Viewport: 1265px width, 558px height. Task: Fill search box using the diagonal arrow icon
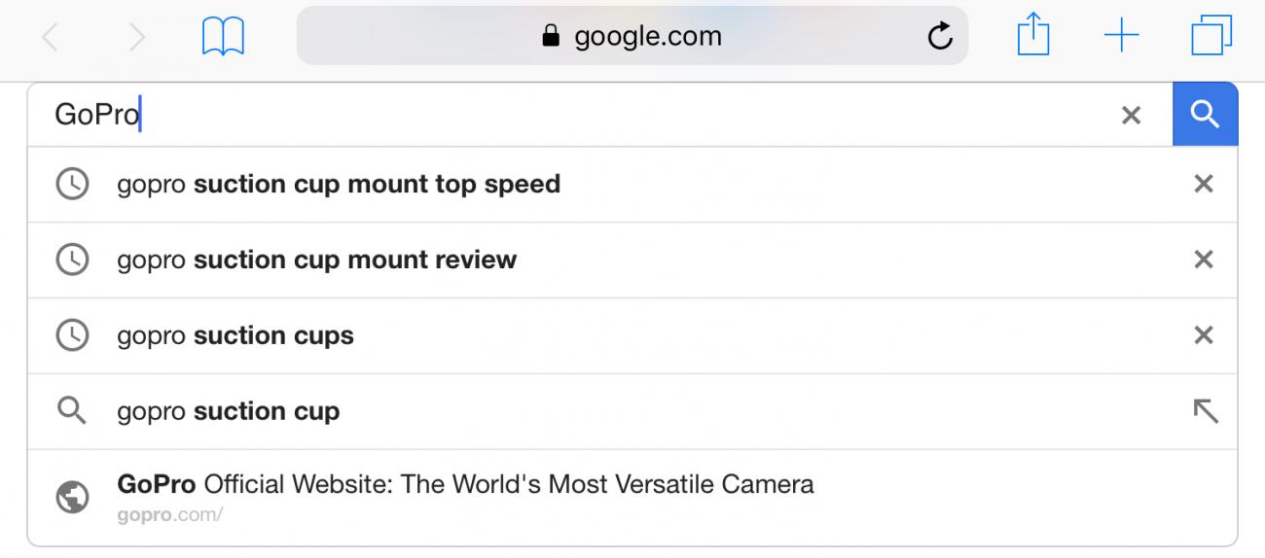pos(1205,411)
